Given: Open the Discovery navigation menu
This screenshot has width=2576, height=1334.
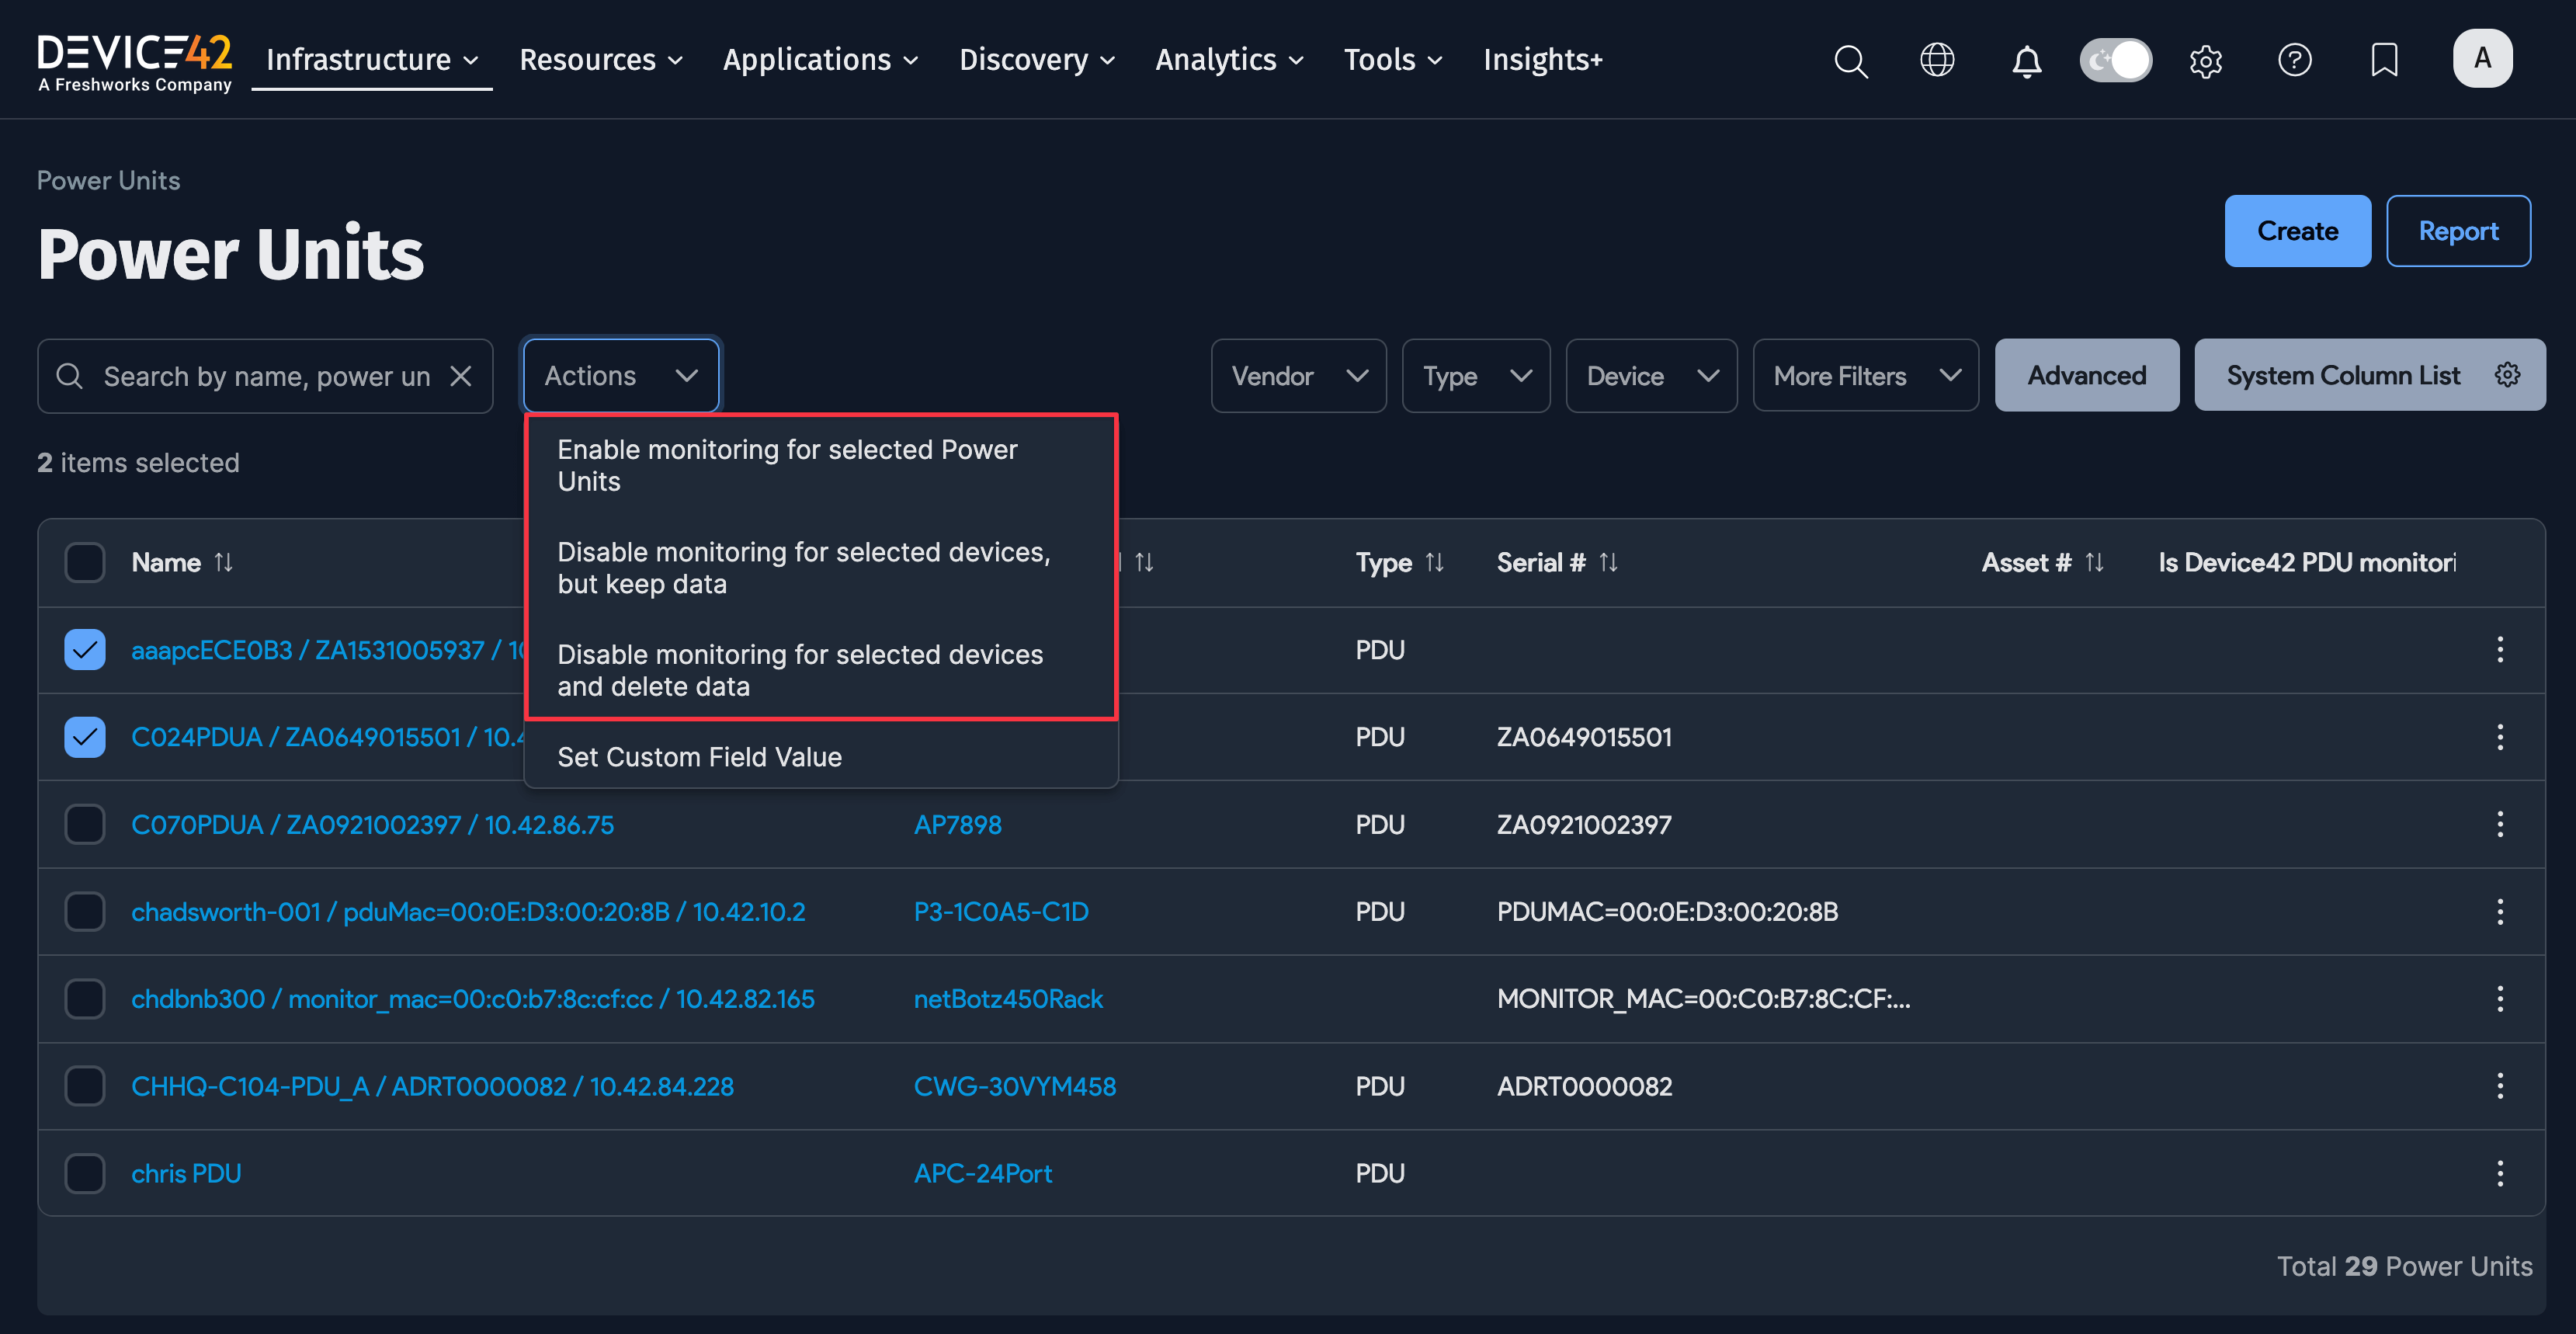Looking at the screenshot, I should (1036, 60).
